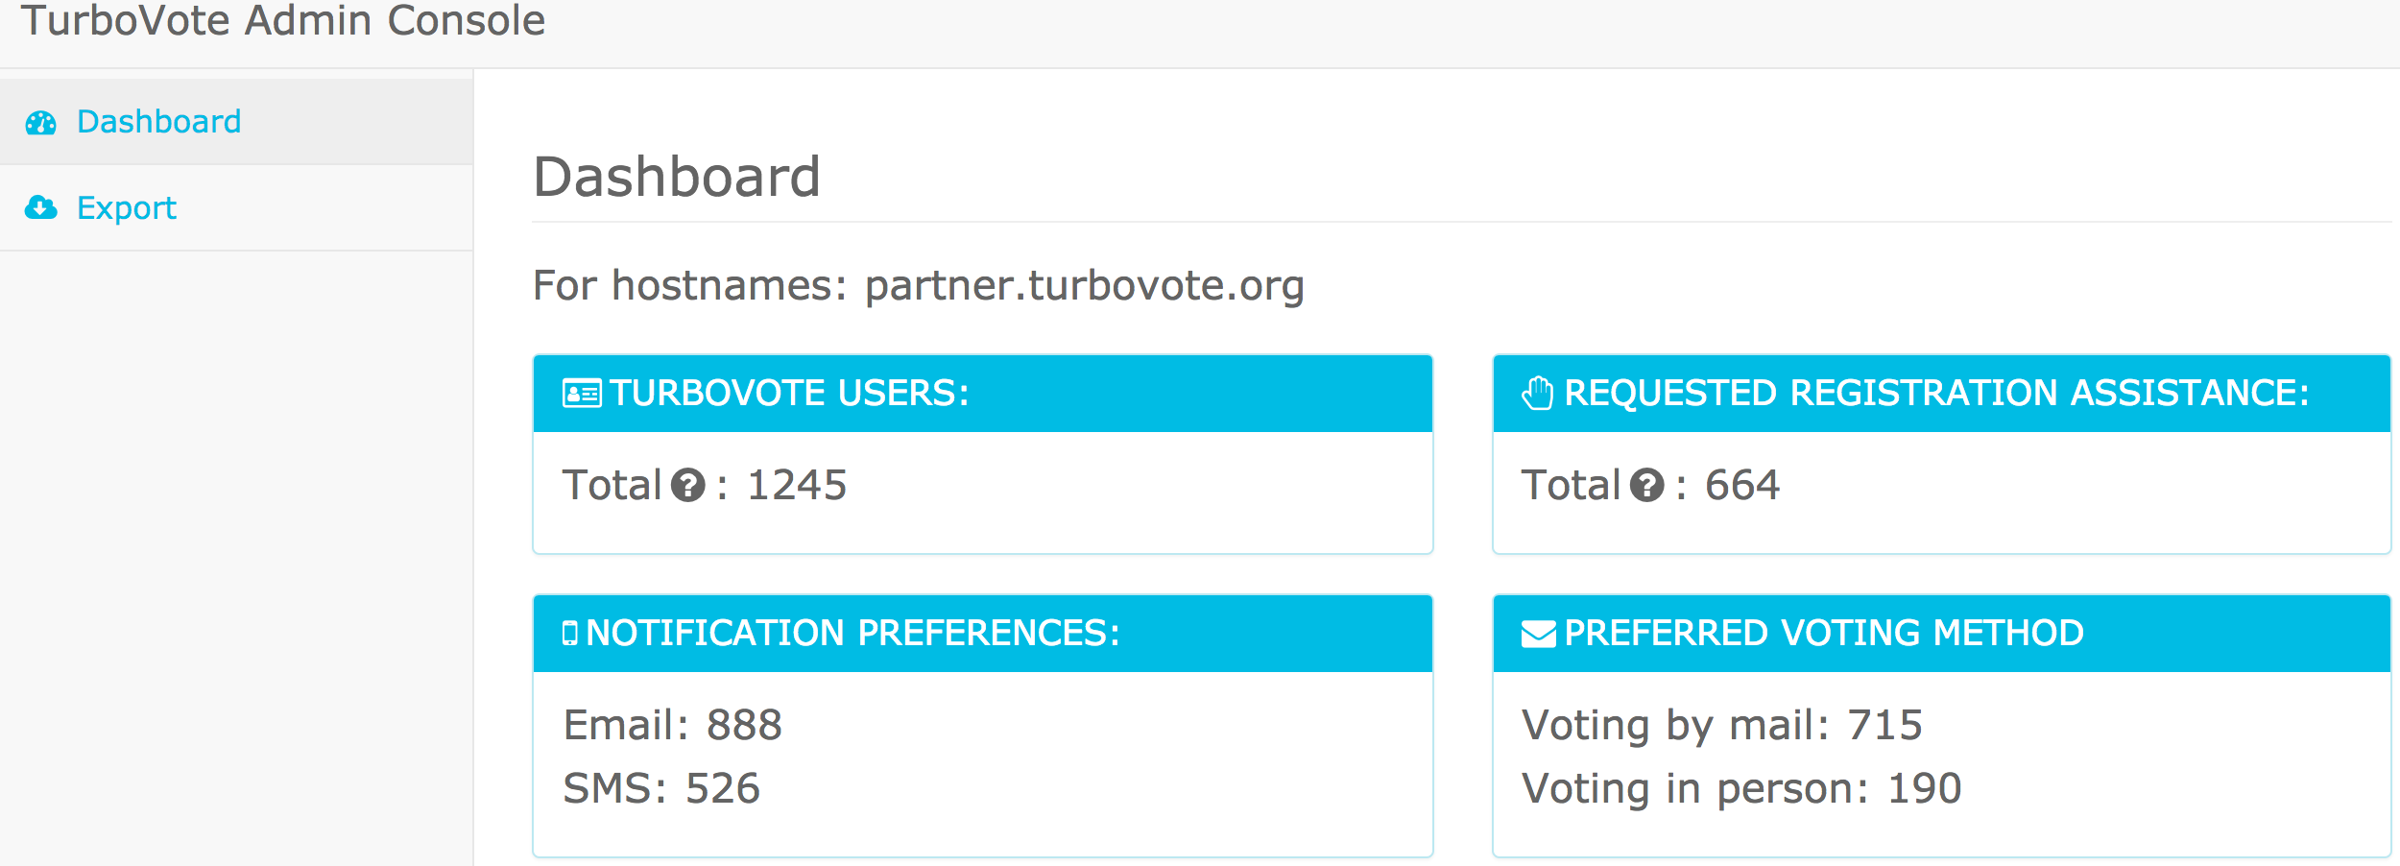This screenshot has width=2400, height=866.
Task: Click the help question mark in TurboVote Users
Action: pos(688,486)
